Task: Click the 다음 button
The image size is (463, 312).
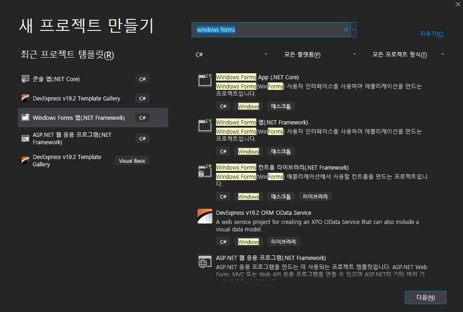Action: (x=425, y=297)
